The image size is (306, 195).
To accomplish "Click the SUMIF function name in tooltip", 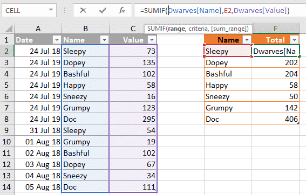I will (x=157, y=29).
